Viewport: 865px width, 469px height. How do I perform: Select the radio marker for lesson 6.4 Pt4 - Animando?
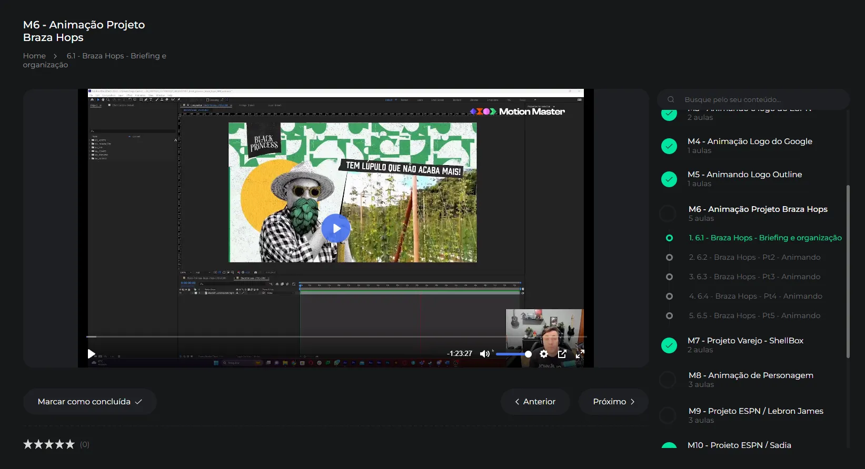[669, 296]
